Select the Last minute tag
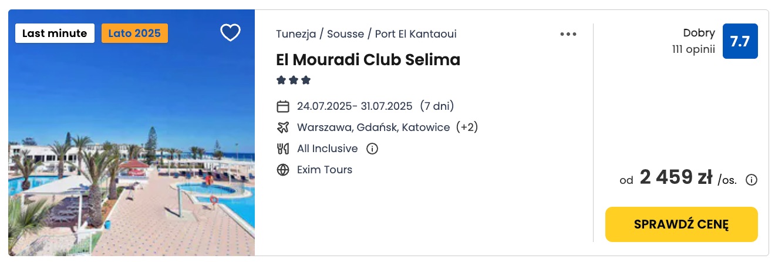Viewport: 775px width, 262px height. tap(55, 33)
